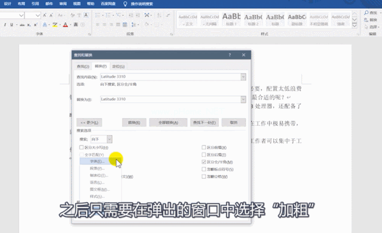This screenshot has width=382, height=233.
Task: Expand the Replace with dropdown arrow
Action: [x=243, y=99]
